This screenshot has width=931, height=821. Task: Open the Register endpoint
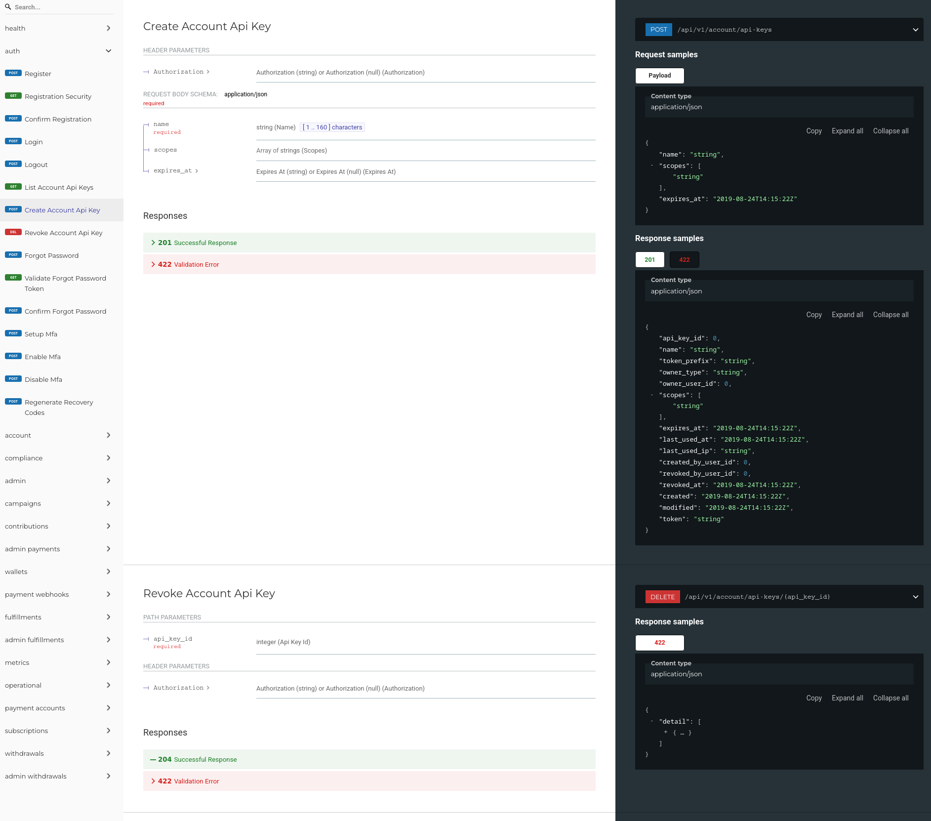62,74
